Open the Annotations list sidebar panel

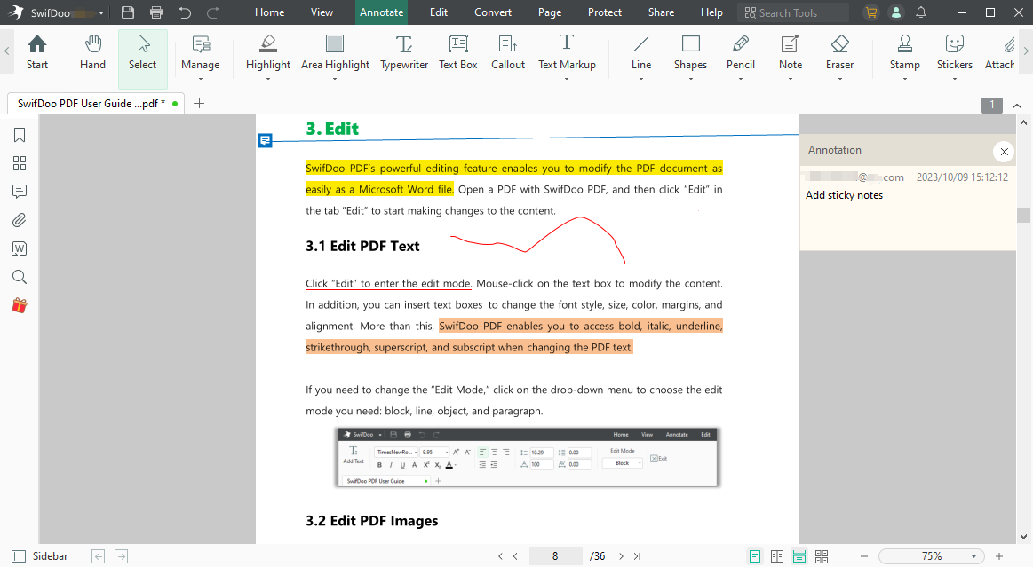click(x=20, y=192)
